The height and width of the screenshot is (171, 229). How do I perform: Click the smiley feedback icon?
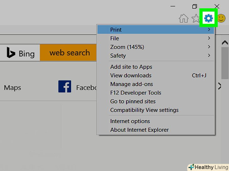point(221,18)
